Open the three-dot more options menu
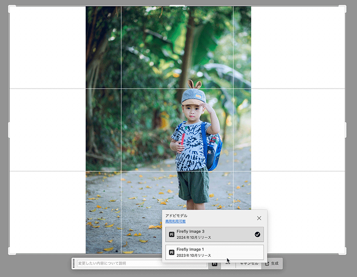 coord(228,264)
